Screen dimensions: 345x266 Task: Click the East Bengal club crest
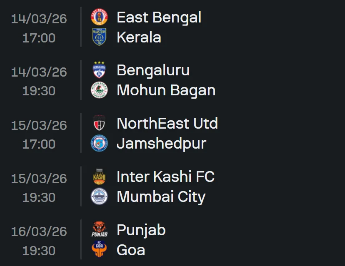point(98,17)
